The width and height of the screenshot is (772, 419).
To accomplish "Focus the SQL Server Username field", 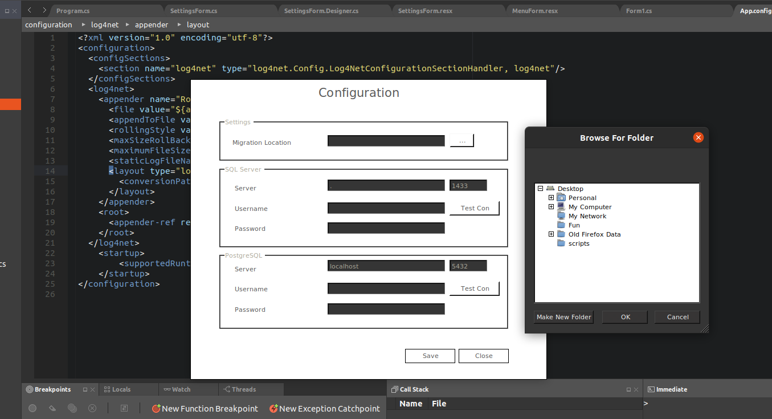I will click(x=386, y=208).
